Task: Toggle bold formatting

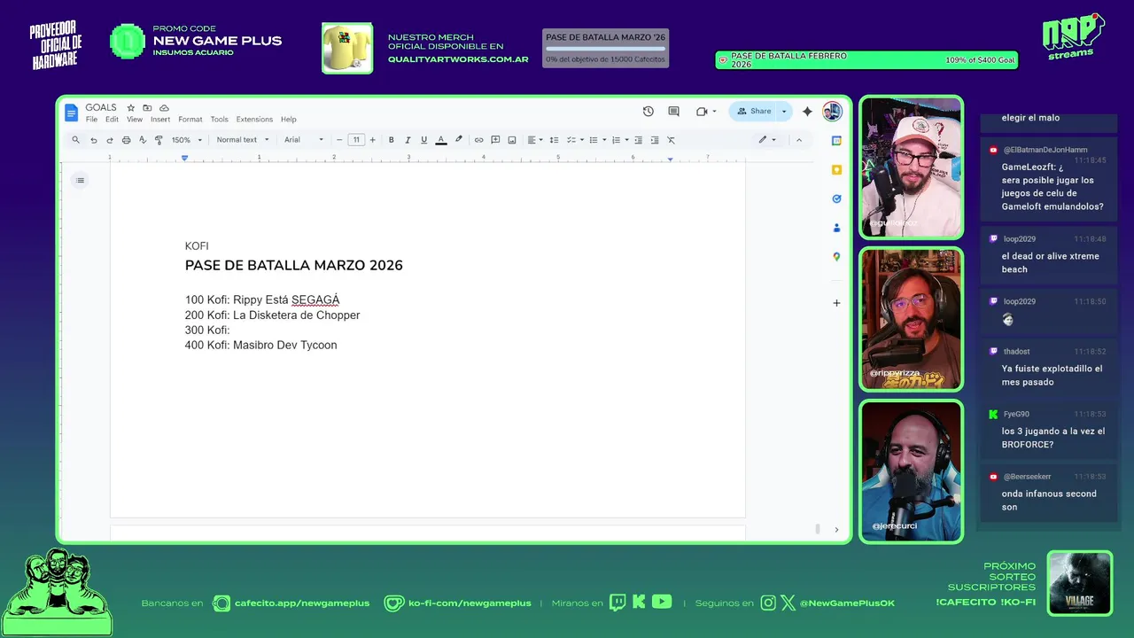Action: click(391, 140)
